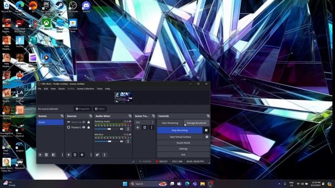Open Xbox app desktop icon

coord(47,24)
